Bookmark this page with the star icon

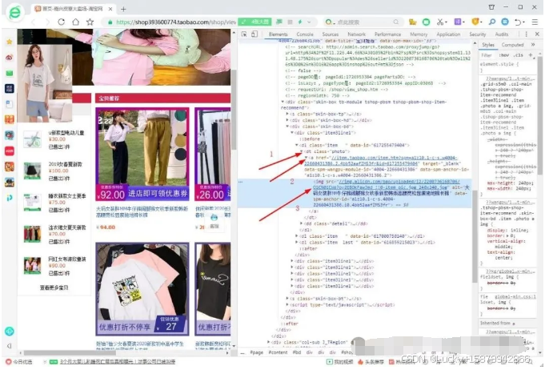(90, 22)
